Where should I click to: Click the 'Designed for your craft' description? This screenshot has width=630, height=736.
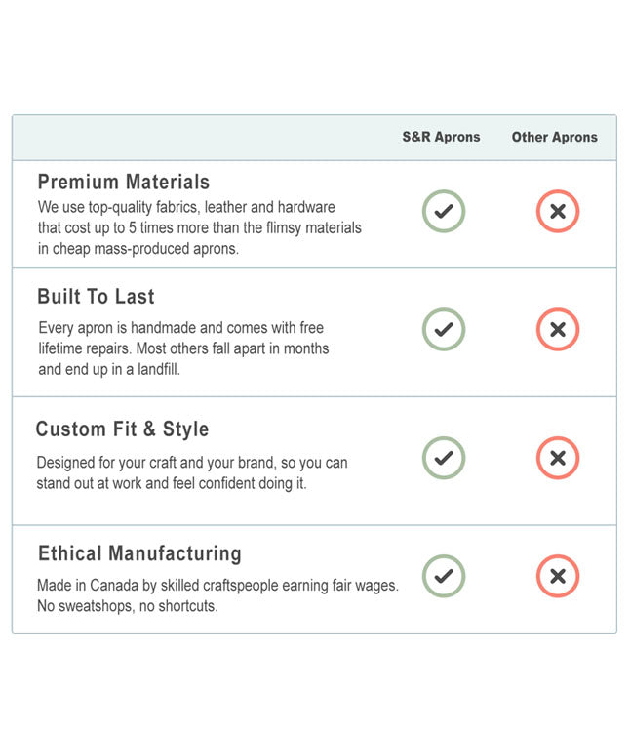click(x=192, y=462)
